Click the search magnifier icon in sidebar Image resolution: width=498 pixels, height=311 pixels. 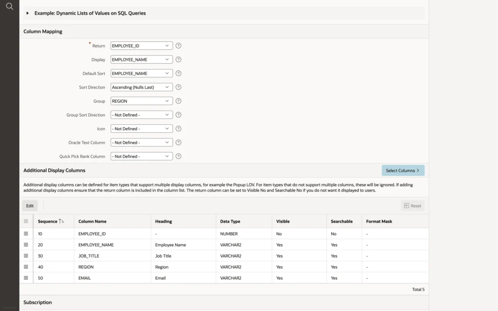(x=10, y=6)
